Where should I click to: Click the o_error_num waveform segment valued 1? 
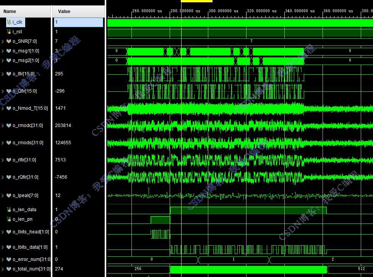[x=234, y=259]
